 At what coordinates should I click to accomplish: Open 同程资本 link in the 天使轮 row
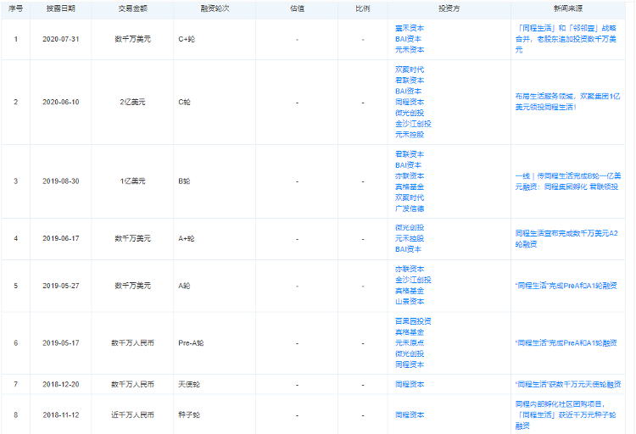click(x=410, y=384)
